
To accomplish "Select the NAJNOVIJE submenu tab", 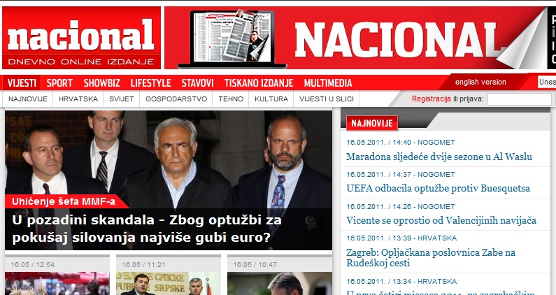I will [28, 99].
